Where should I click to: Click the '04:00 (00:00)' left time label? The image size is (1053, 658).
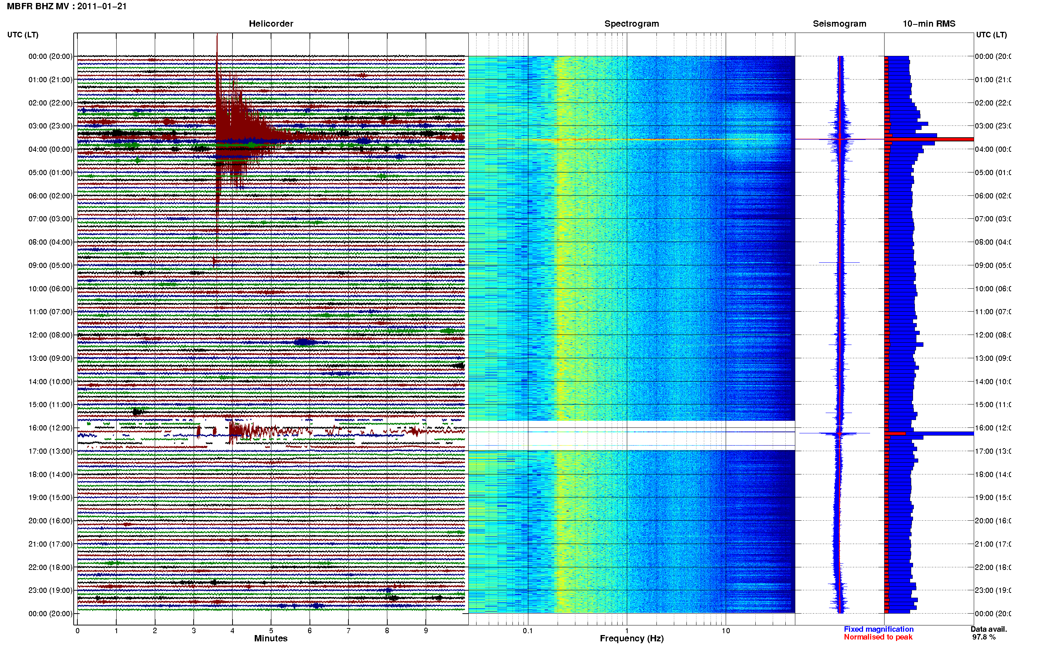click(x=50, y=149)
